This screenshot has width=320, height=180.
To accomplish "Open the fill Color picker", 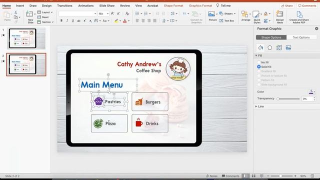I will click(x=312, y=91).
